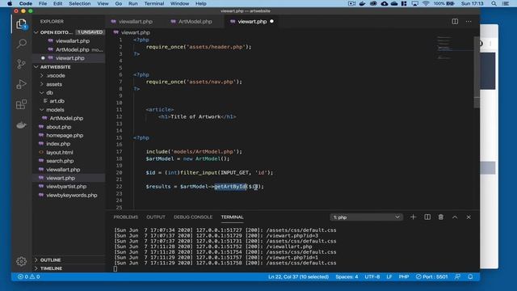Expand the assets folder
The image size is (517, 291).
[69, 84]
